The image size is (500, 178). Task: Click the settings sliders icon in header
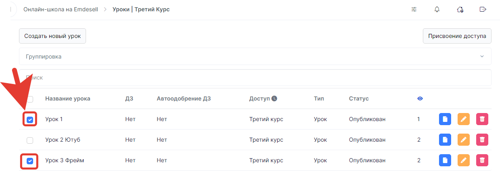pyautogui.click(x=414, y=9)
